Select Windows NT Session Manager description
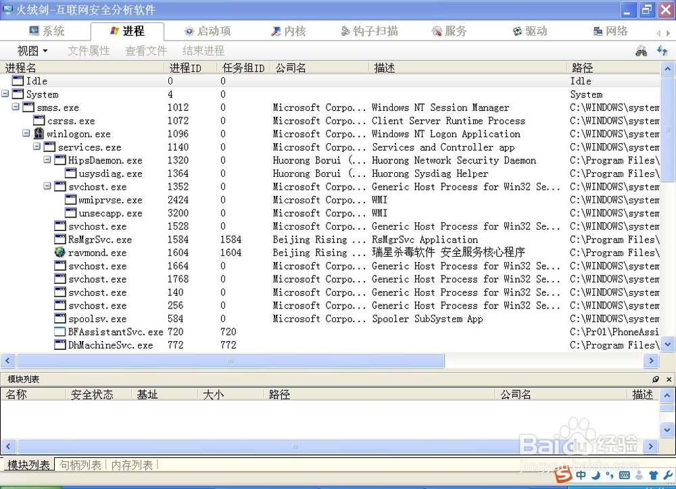This screenshot has height=489, width=676. pyautogui.click(x=440, y=107)
